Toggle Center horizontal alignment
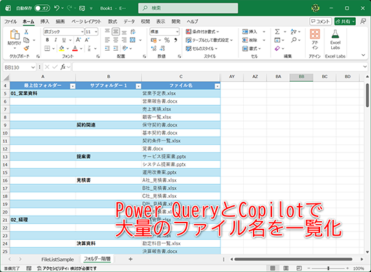This screenshot has height=272, width=371. pyautogui.click(x=115, y=40)
